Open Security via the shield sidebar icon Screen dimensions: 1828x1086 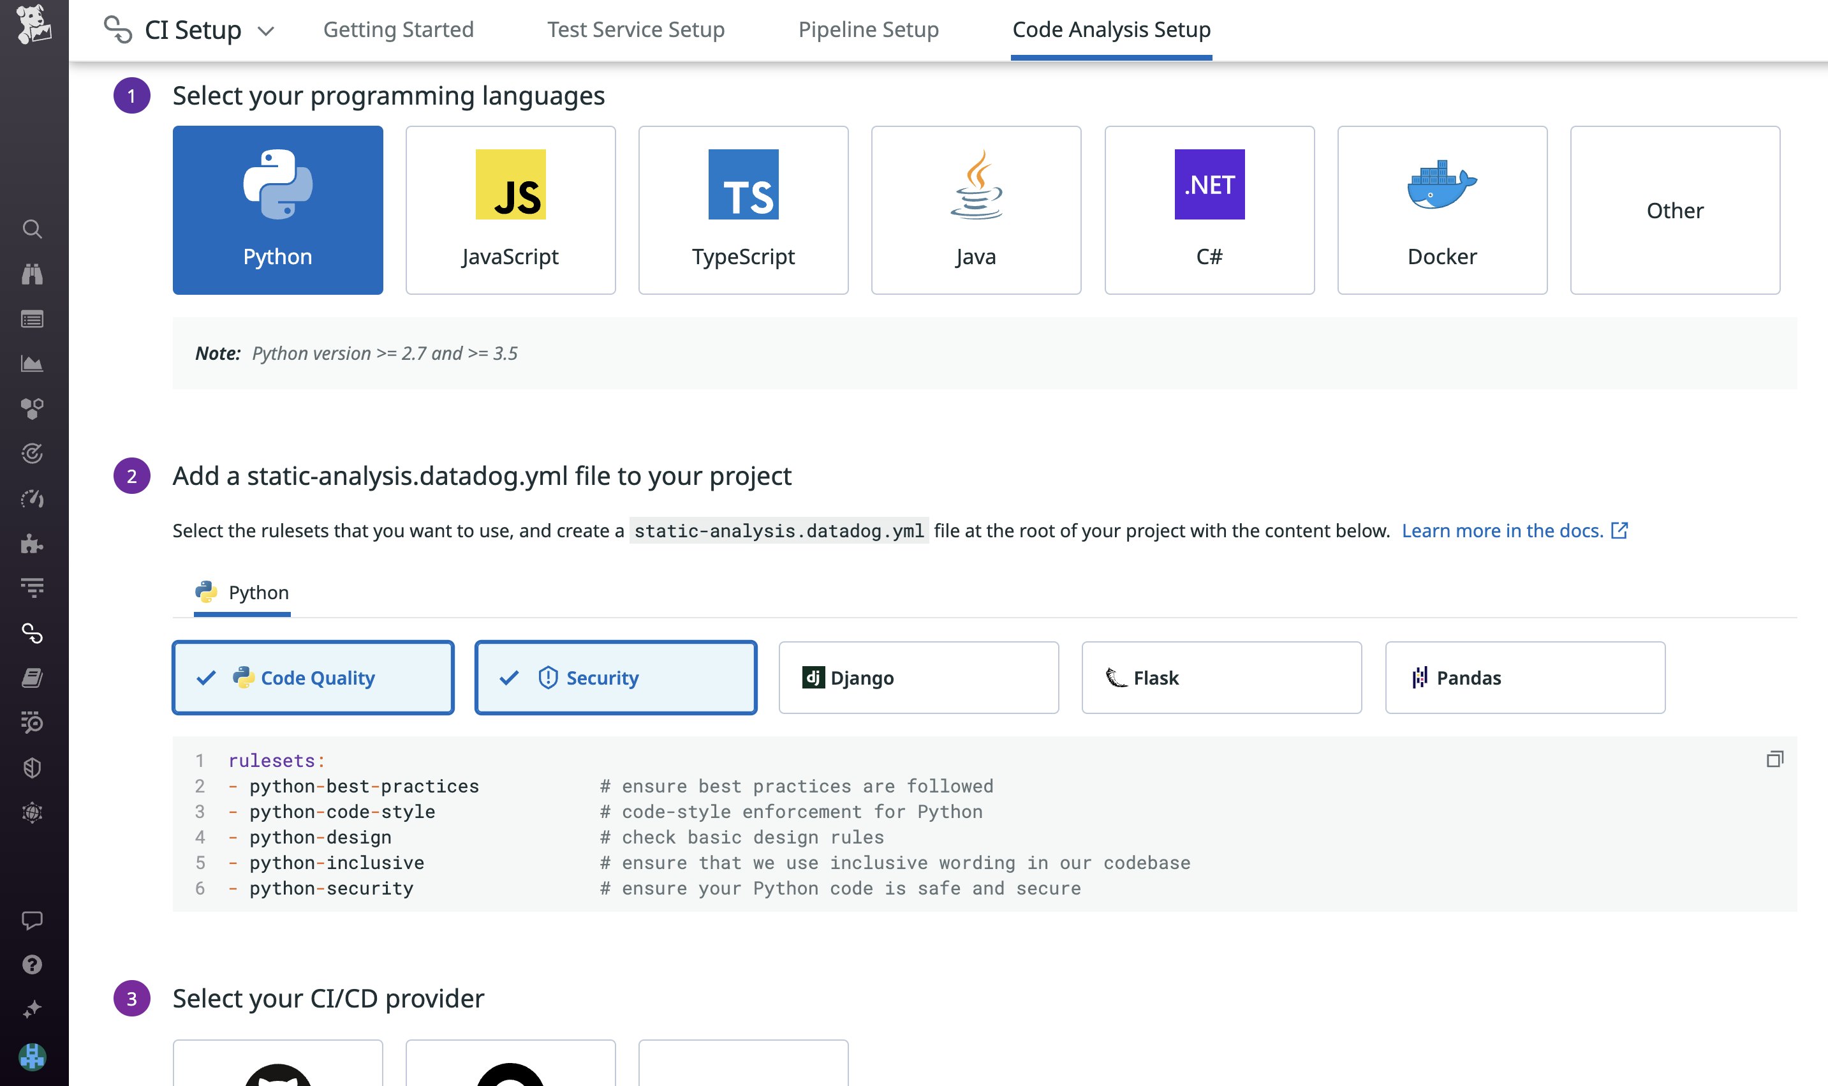(x=33, y=768)
